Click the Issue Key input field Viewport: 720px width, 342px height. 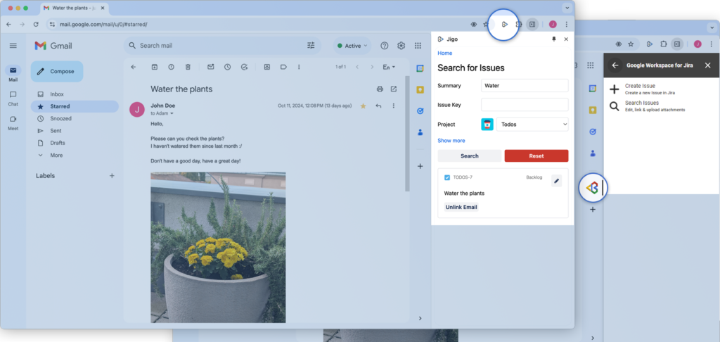[525, 105]
